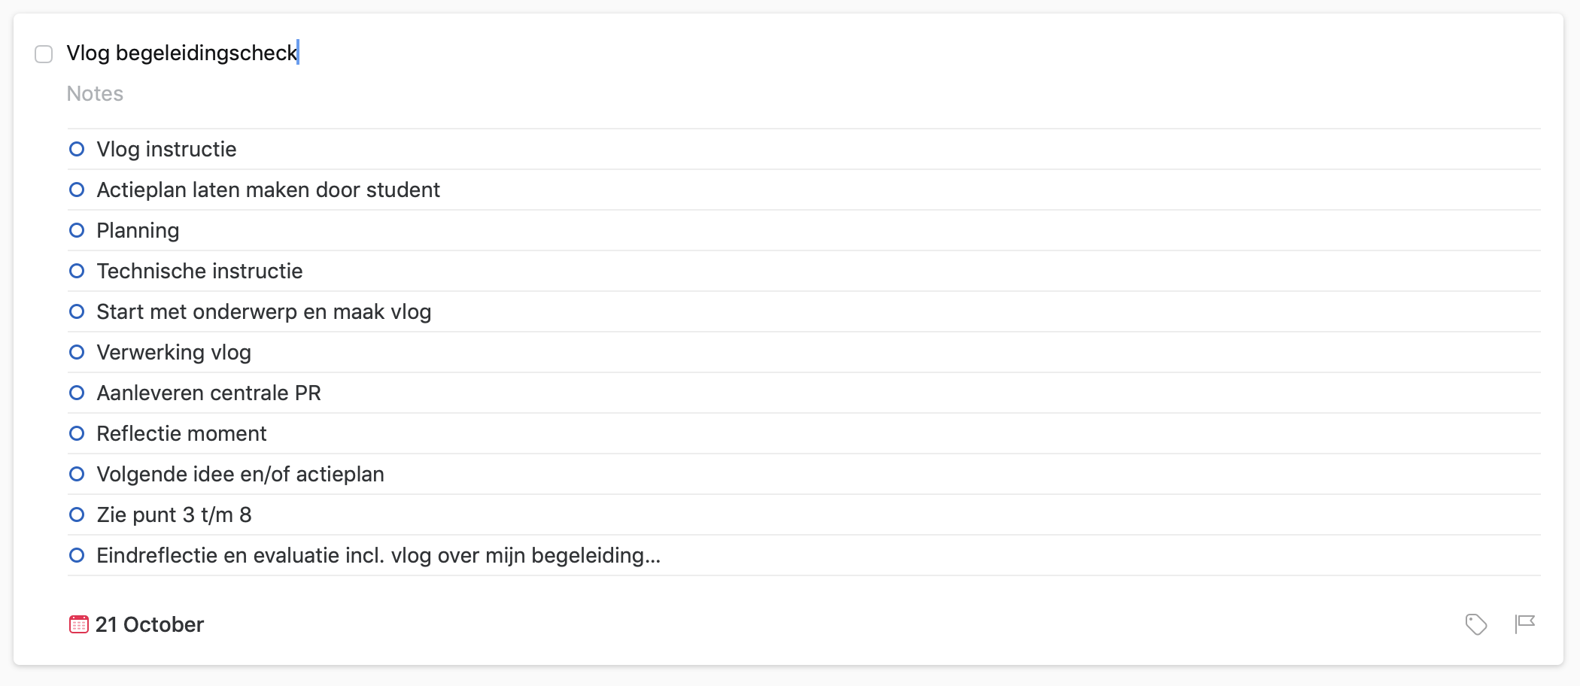Check the main 'Vlog begeleidingscheck' to-do checkbox
The height and width of the screenshot is (686, 1580).
(44, 54)
